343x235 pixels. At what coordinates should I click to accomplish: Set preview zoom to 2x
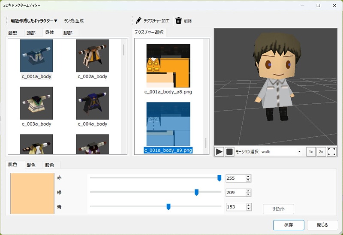321,152
